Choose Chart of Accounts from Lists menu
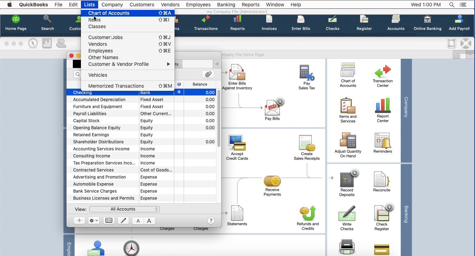Viewport: 475px width, 256px height. coord(128,13)
